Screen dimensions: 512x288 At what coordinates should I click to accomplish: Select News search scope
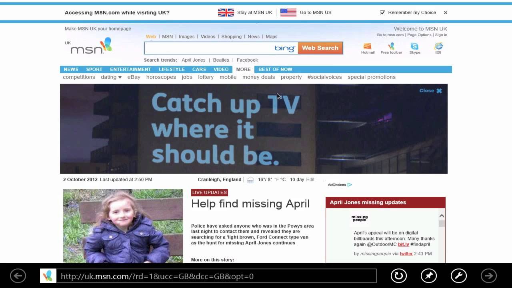pyautogui.click(x=254, y=36)
